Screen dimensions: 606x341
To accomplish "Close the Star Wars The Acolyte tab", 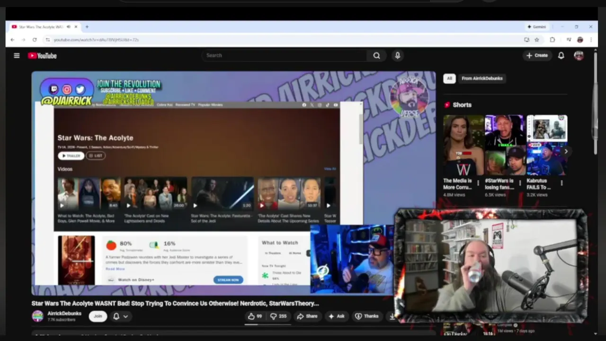I will click(x=76, y=27).
